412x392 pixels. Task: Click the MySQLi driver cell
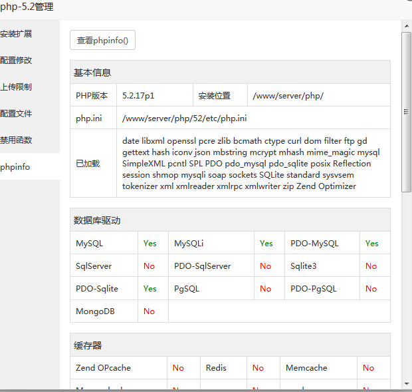(x=211, y=243)
